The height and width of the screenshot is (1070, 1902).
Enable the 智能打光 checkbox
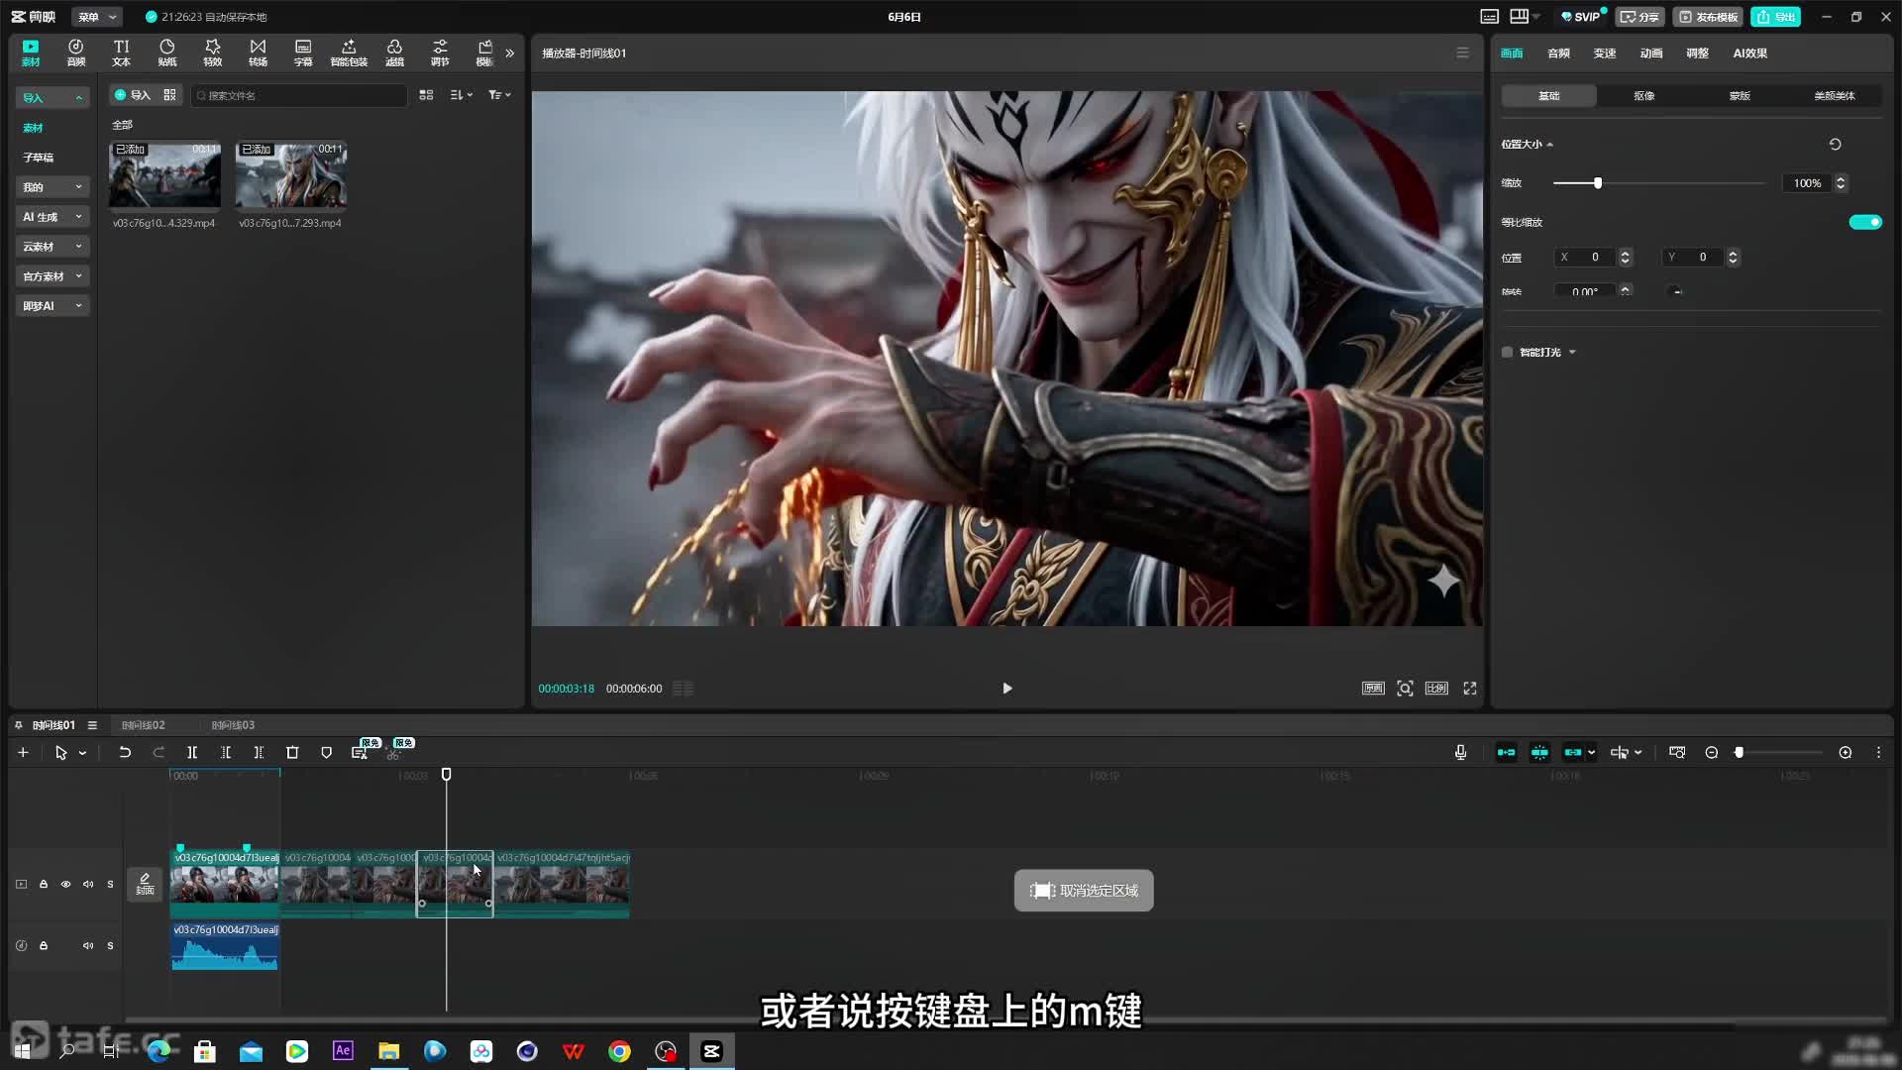(x=1507, y=353)
